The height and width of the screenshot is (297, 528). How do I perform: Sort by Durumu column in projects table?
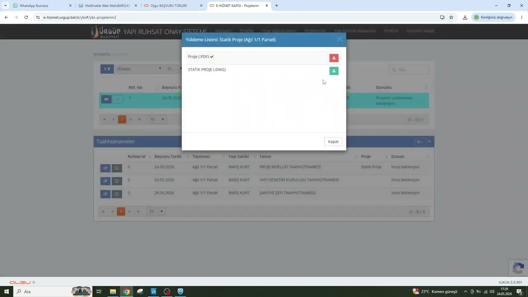coord(384,87)
